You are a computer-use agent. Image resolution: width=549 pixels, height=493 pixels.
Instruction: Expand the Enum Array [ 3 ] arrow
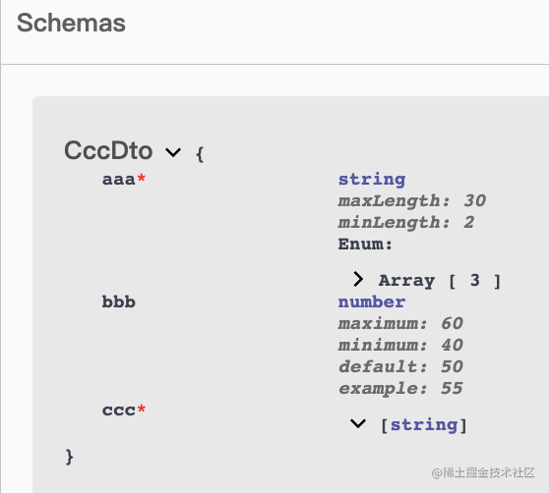tap(358, 279)
